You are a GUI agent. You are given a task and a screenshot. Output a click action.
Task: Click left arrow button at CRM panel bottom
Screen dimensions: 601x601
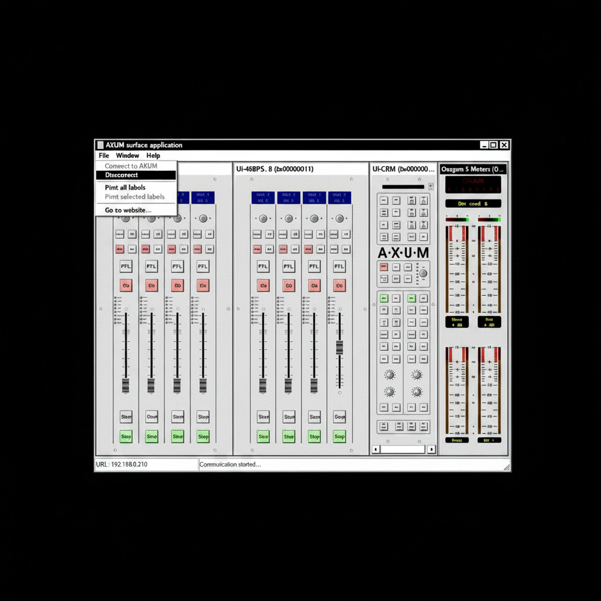tap(376, 449)
